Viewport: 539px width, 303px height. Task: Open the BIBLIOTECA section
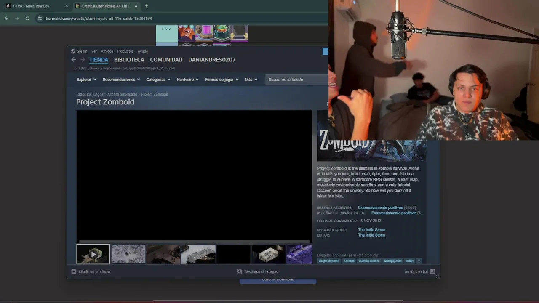click(x=129, y=60)
